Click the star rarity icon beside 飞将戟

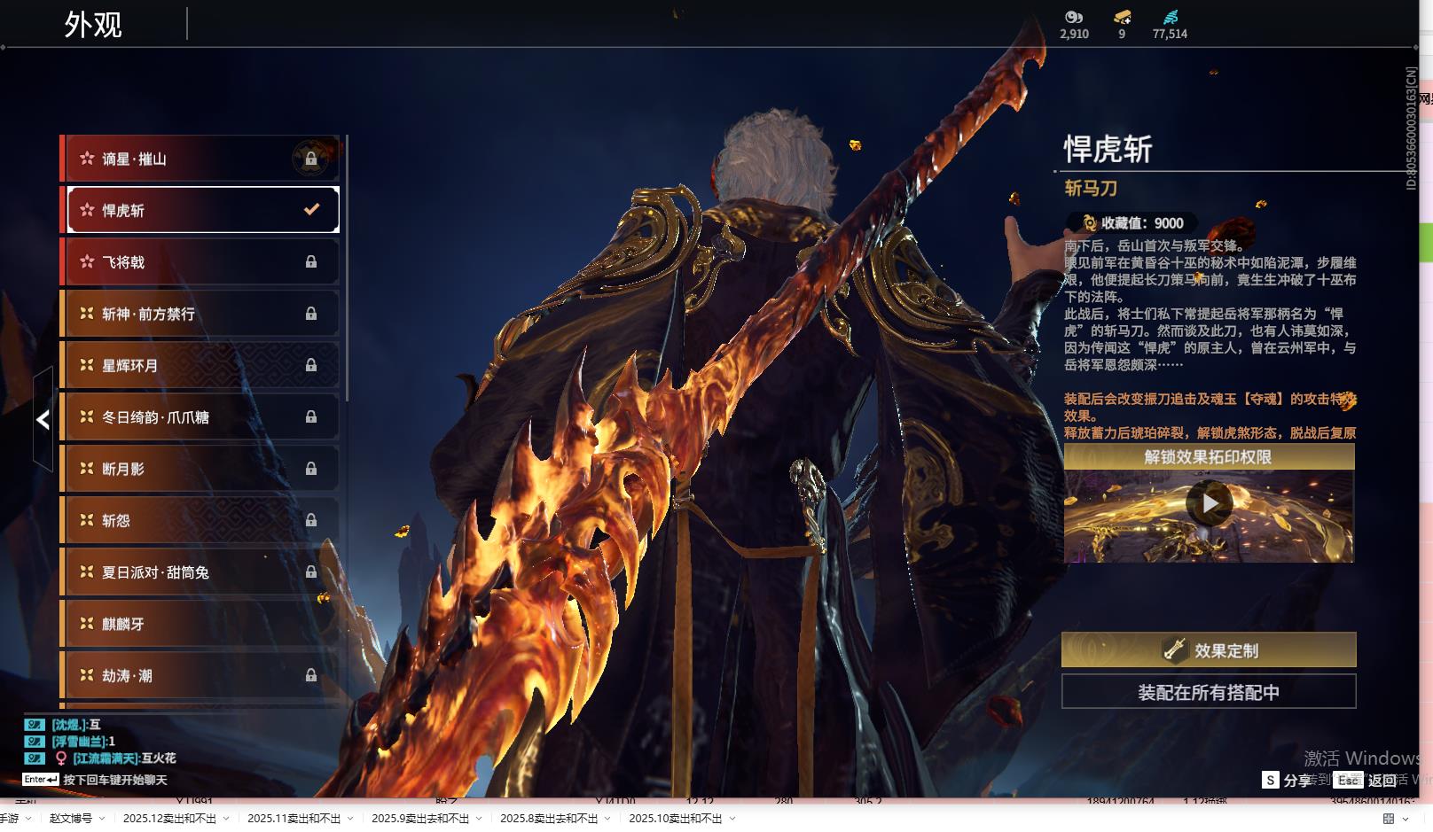click(87, 261)
